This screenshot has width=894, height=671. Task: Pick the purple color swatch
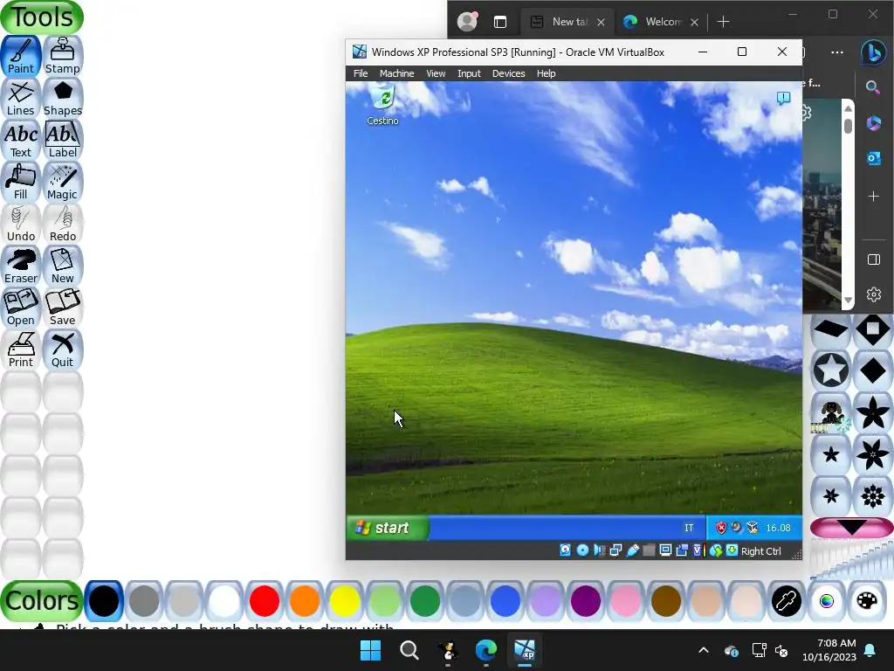[586, 601]
